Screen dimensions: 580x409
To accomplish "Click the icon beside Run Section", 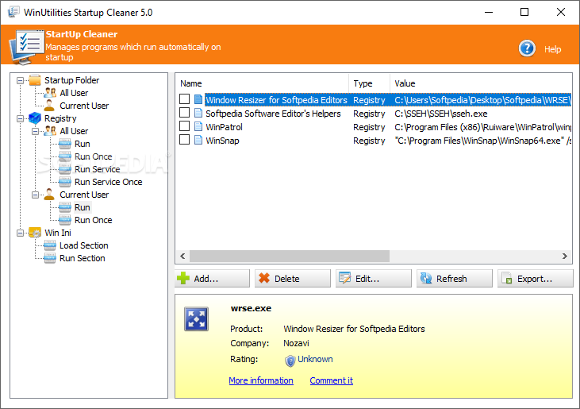I will click(x=50, y=258).
